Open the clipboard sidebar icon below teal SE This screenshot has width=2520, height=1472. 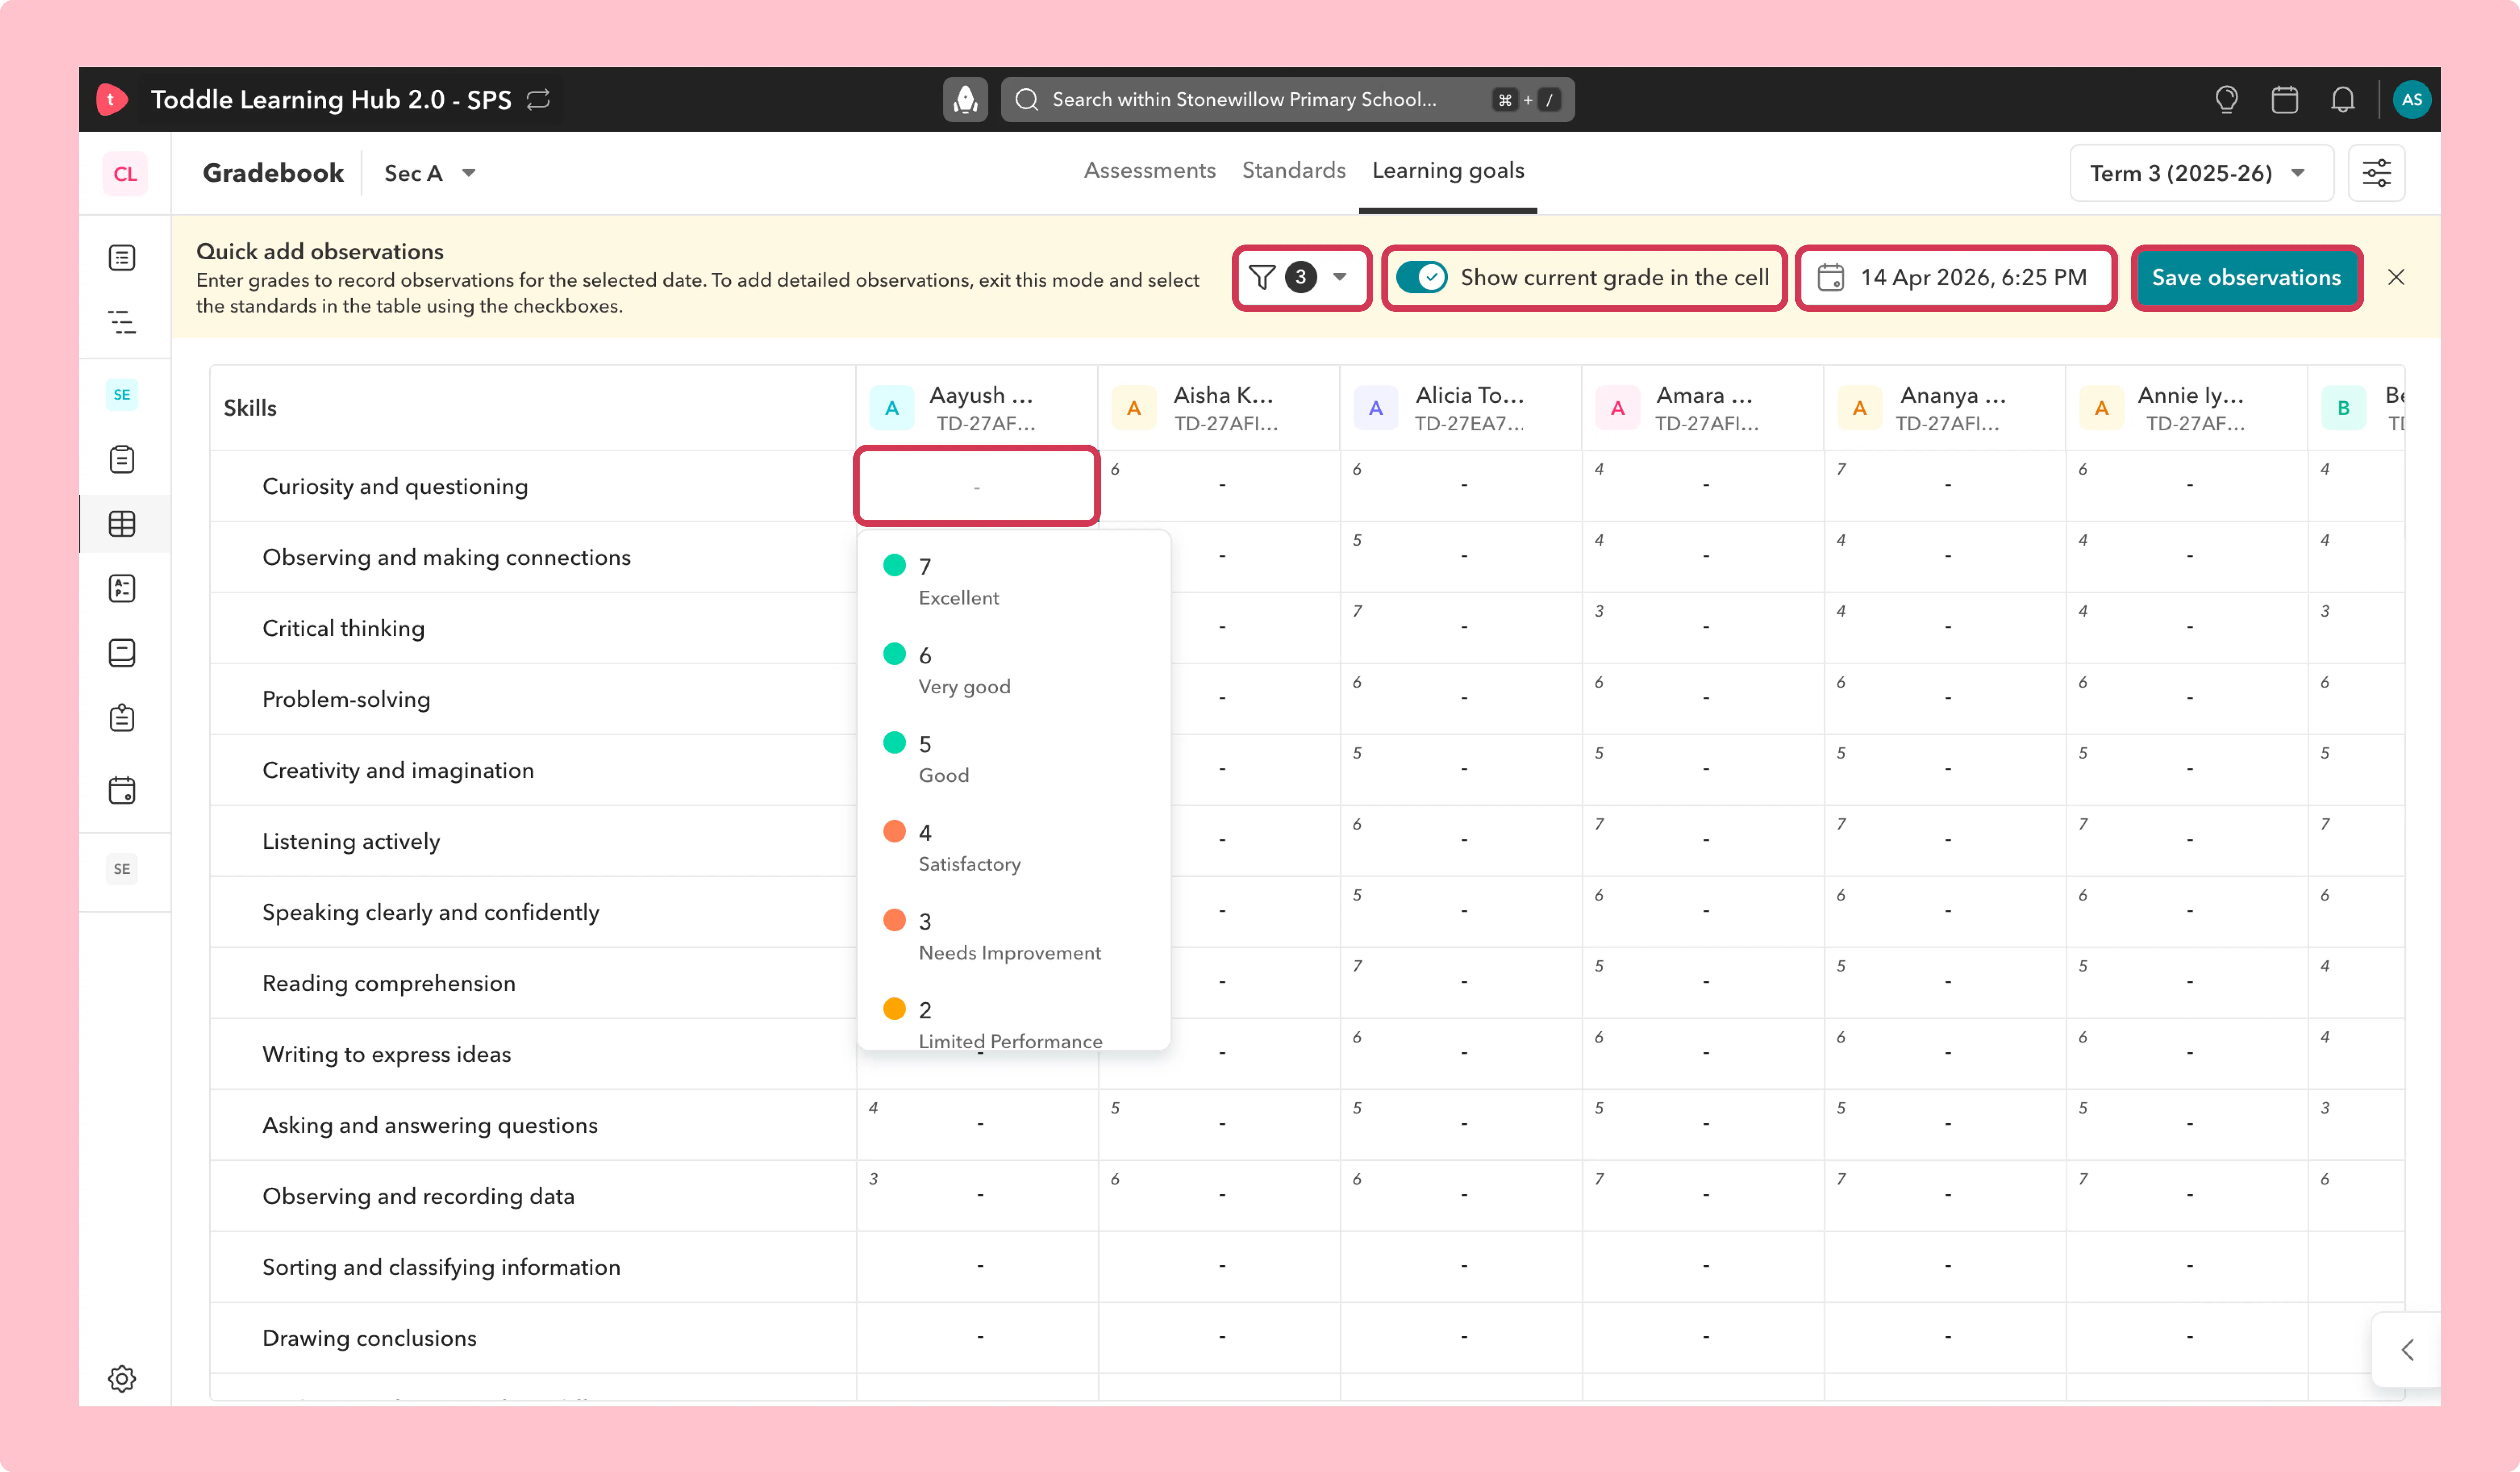[122, 459]
